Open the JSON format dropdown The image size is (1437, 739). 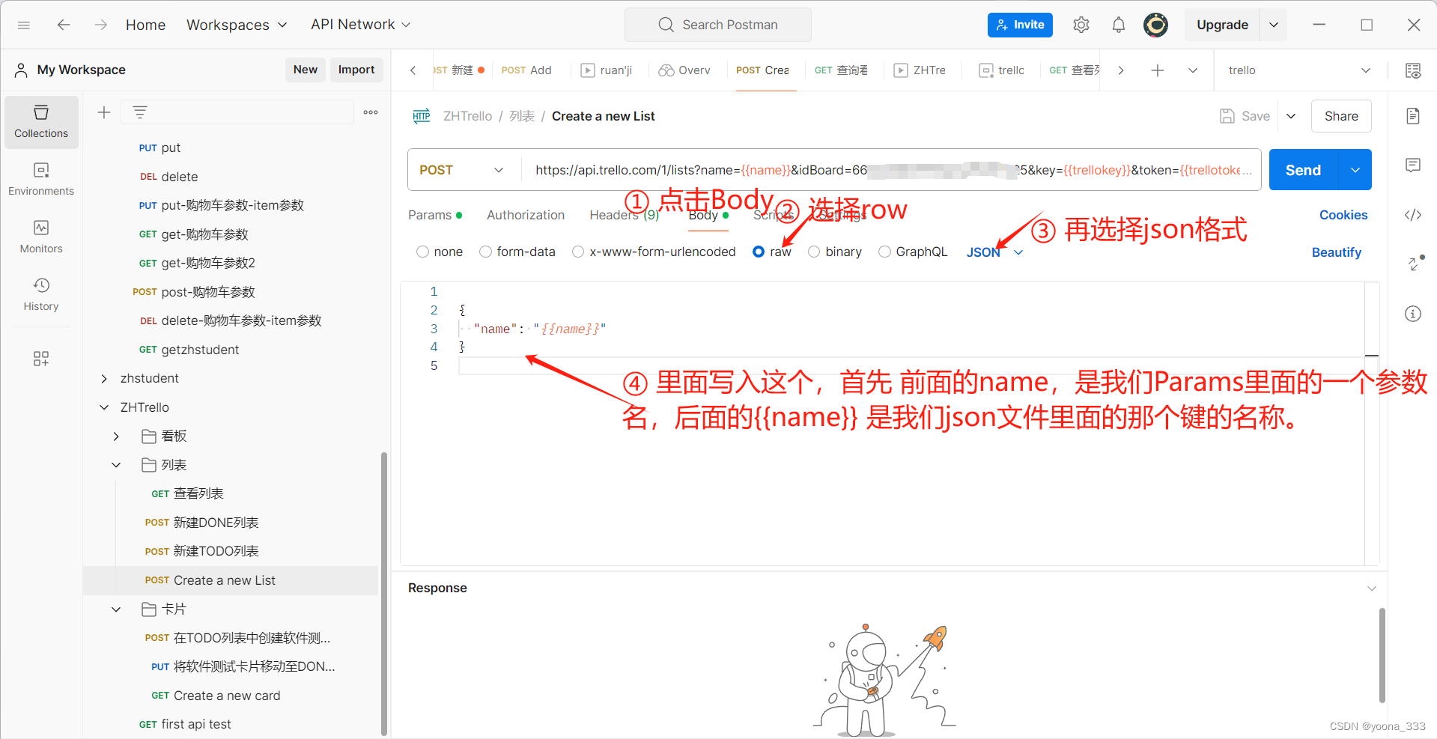(994, 252)
